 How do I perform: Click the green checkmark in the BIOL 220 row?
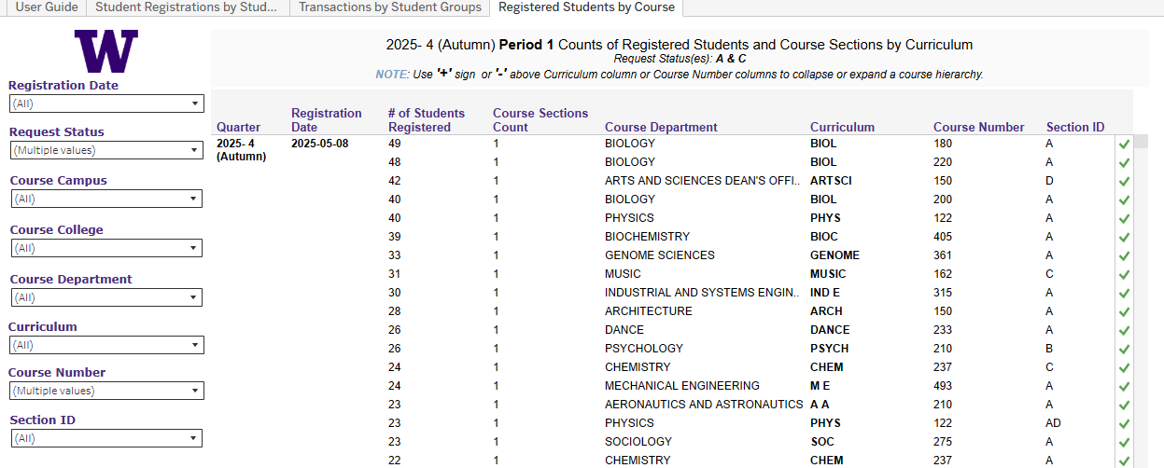click(1124, 162)
